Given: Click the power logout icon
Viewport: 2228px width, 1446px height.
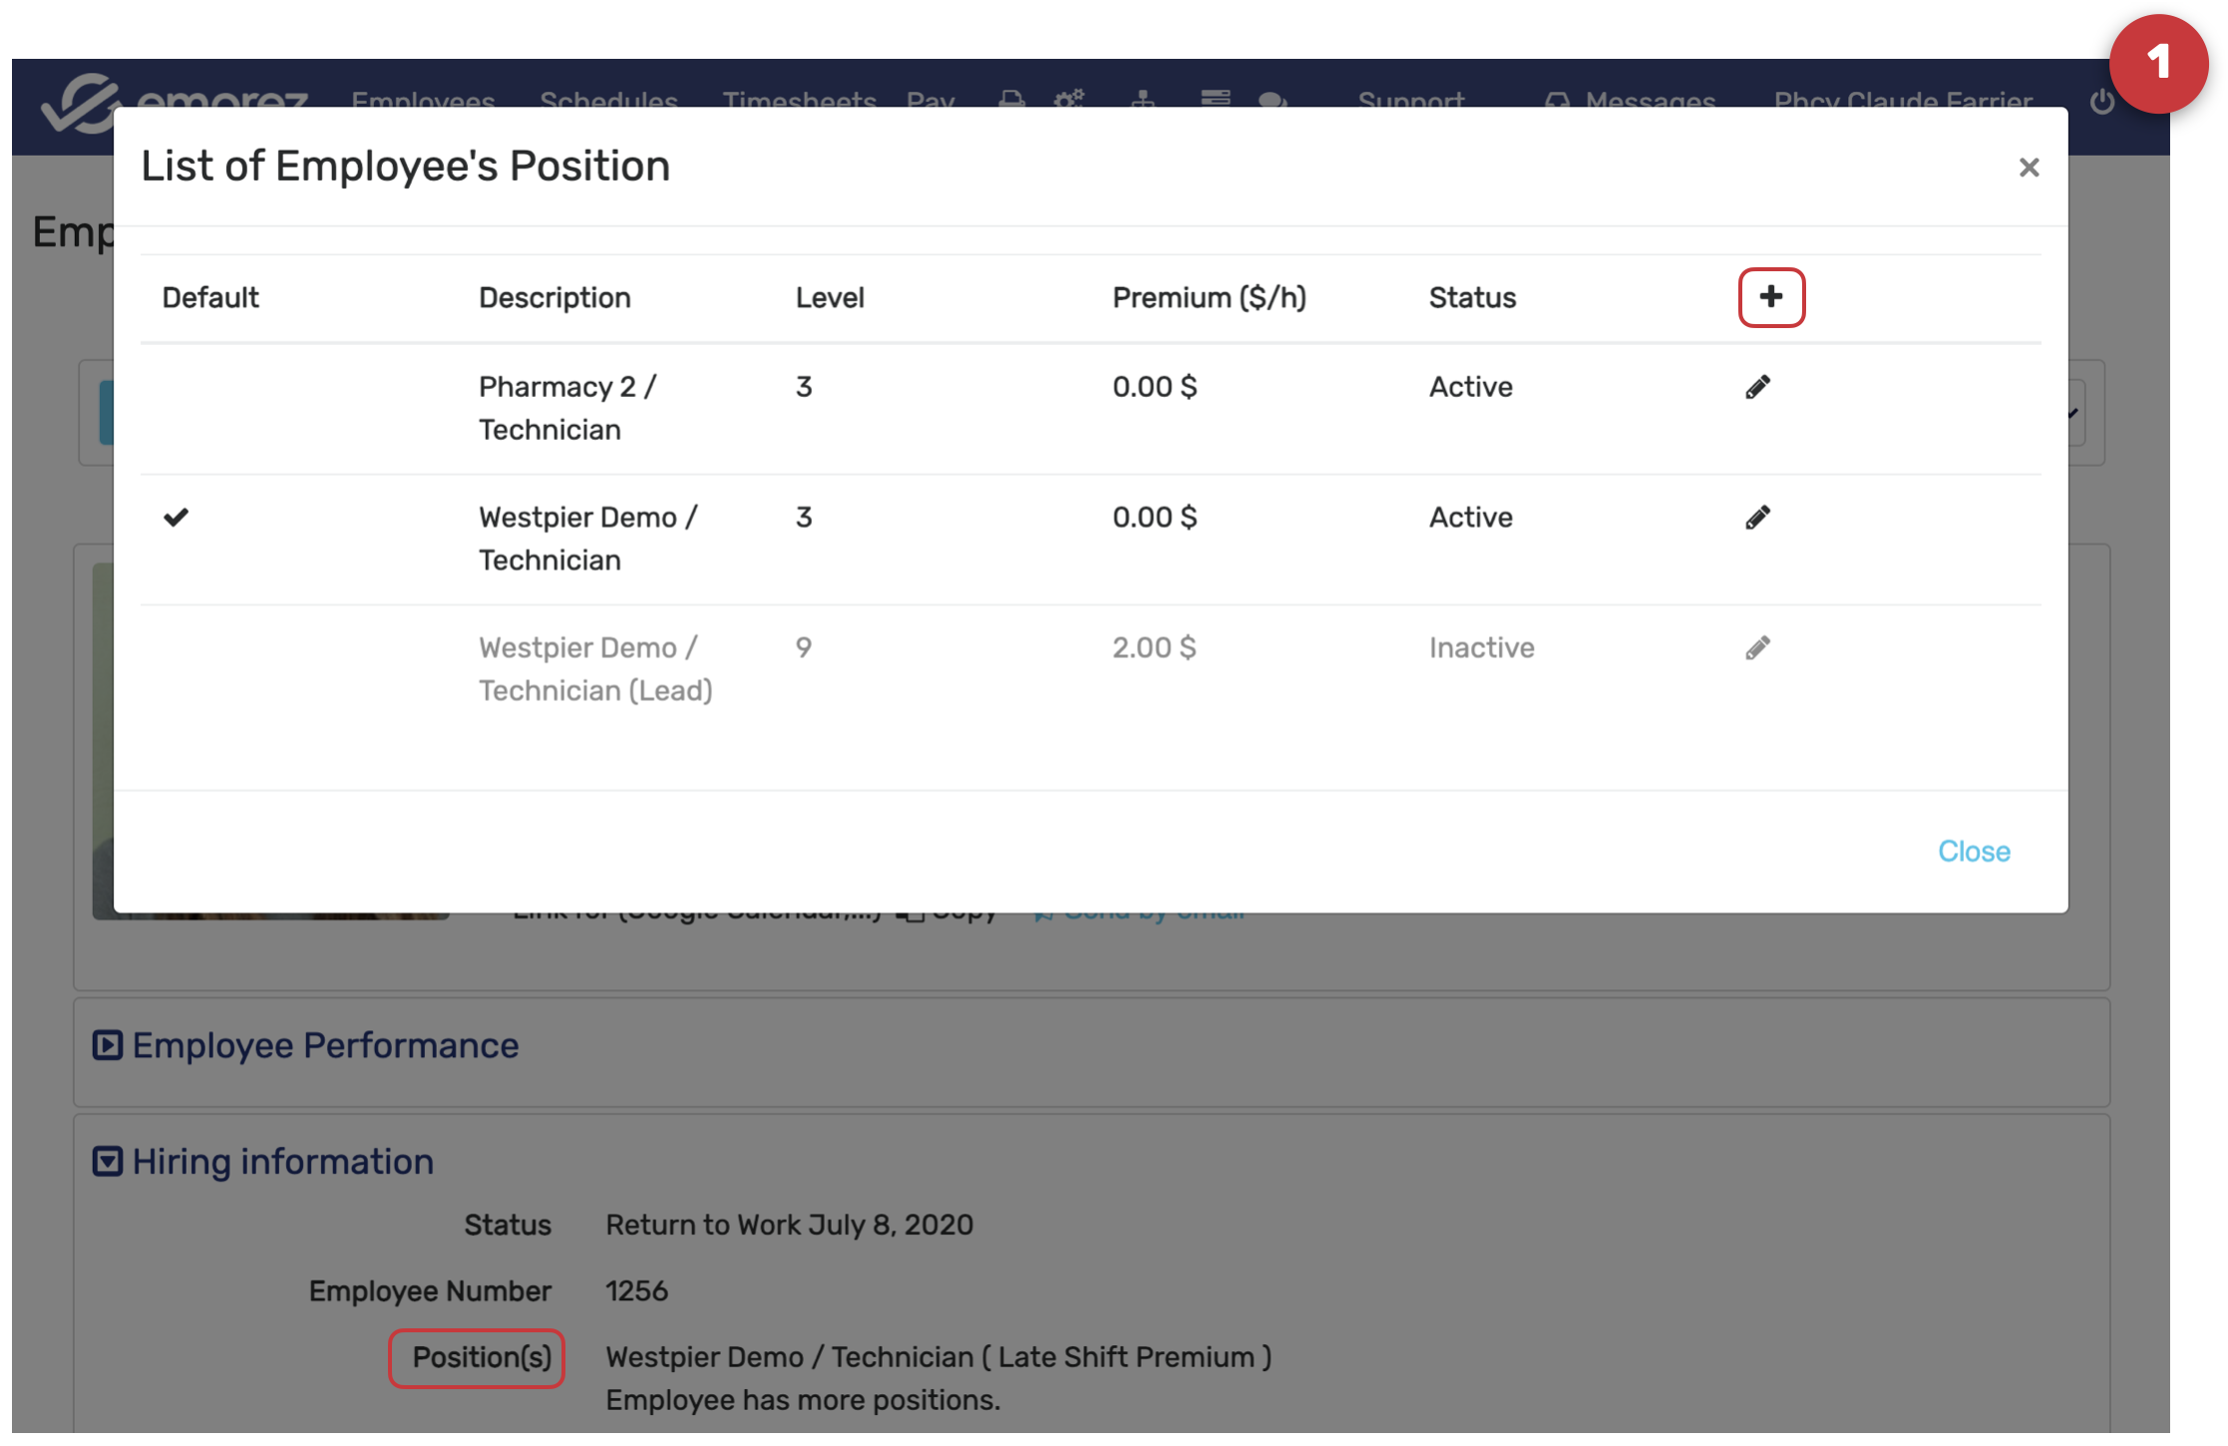Looking at the screenshot, I should tap(2101, 101).
